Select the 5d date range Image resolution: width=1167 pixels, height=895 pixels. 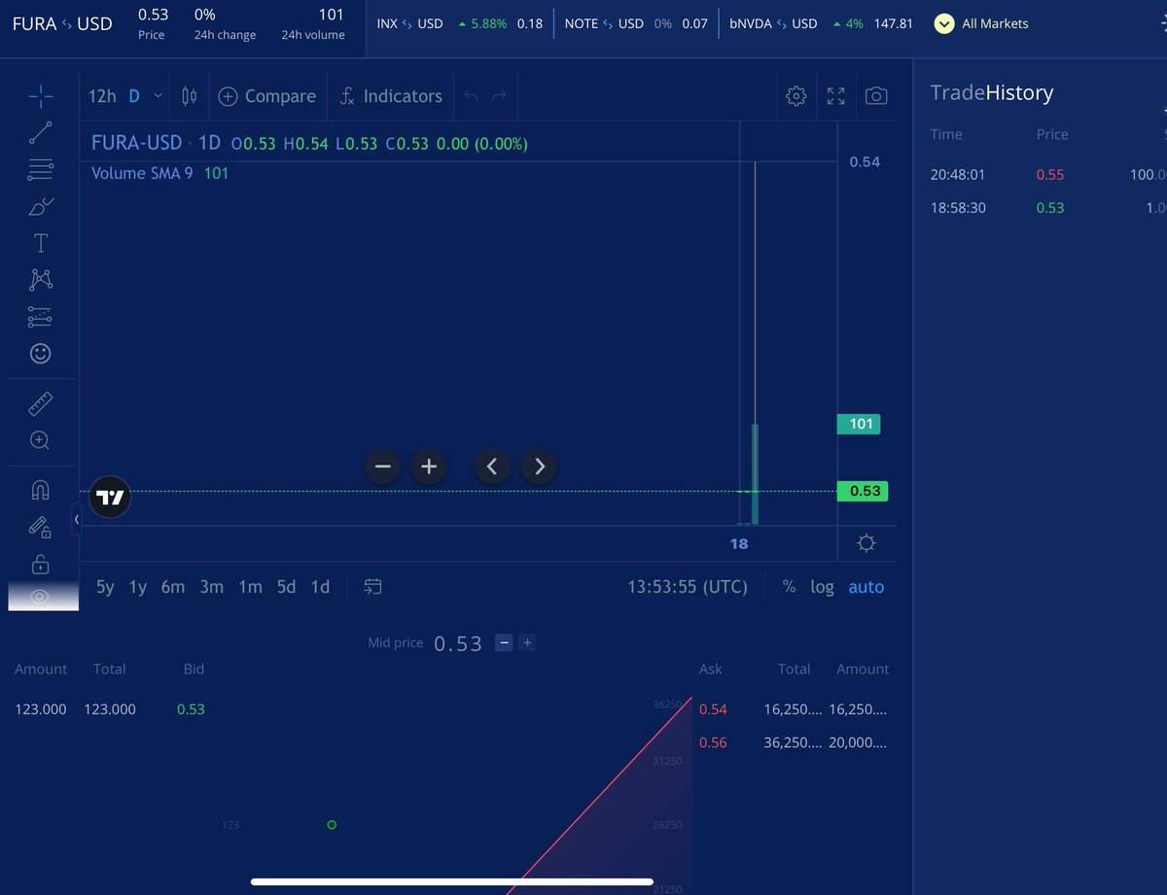tap(286, 587)
